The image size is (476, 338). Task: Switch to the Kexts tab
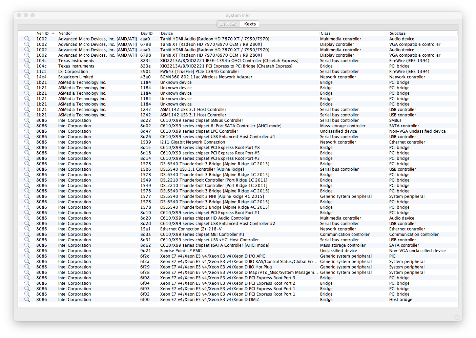click(x=250, y=24)
